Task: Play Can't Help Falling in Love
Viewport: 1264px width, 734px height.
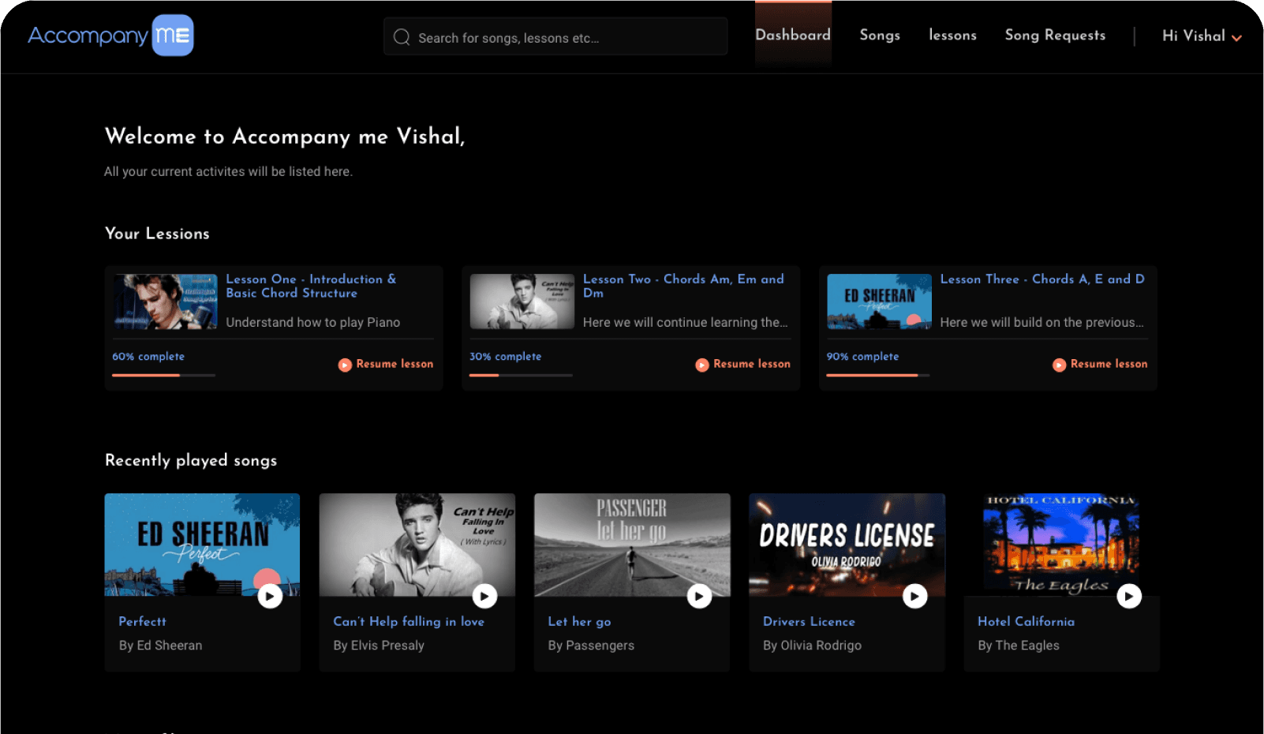Action: pos(484,596)
